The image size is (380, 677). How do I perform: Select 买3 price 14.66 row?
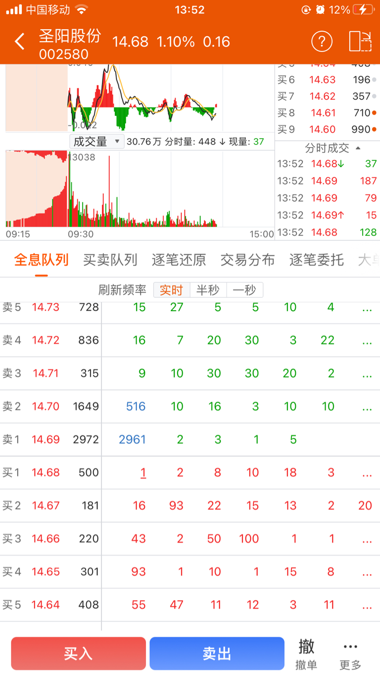tap(46, 539)
